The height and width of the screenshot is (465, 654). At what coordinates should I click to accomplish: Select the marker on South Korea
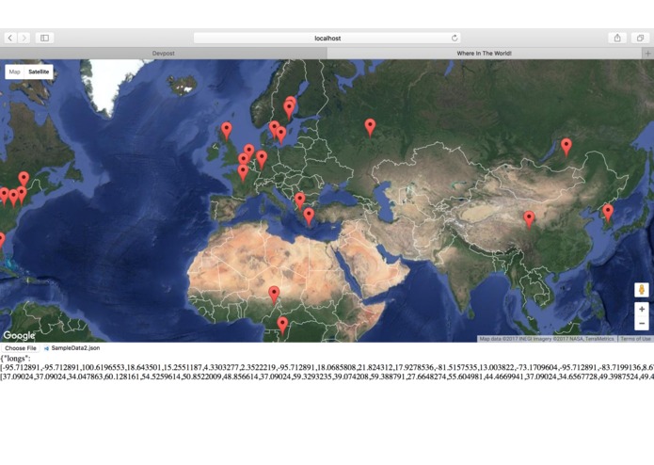[608, 214]
